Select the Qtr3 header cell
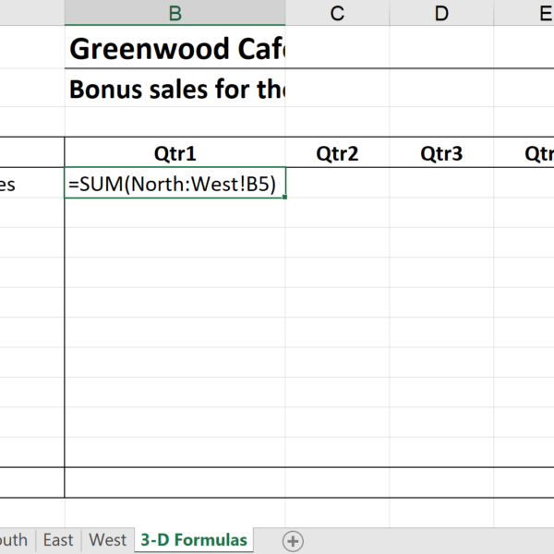Screen dimensions: 554x554 point(441,152)
